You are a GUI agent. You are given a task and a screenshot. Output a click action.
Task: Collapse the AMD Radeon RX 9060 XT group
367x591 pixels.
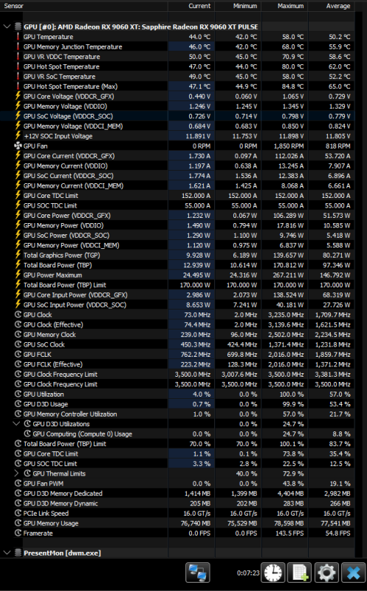(7, 27)
